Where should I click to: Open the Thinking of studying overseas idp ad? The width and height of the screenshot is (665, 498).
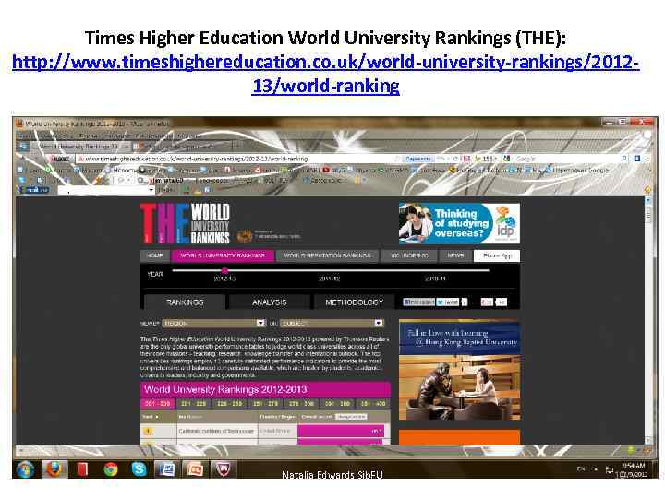pos(459,223)
